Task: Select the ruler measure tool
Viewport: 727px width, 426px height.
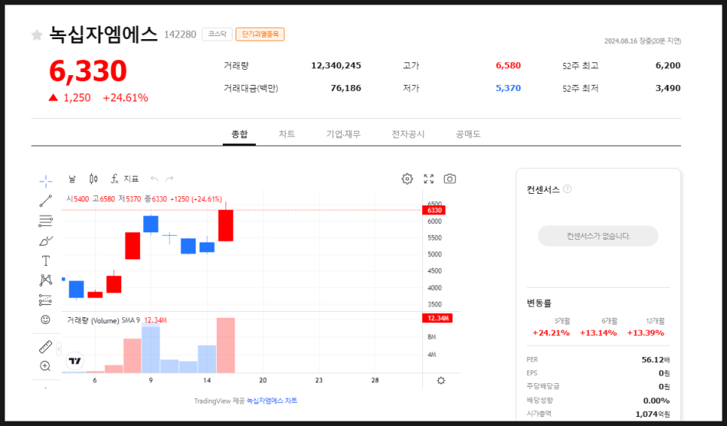Action: (45, 346)
